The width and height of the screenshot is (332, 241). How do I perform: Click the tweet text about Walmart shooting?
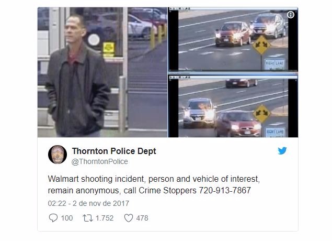154,184
